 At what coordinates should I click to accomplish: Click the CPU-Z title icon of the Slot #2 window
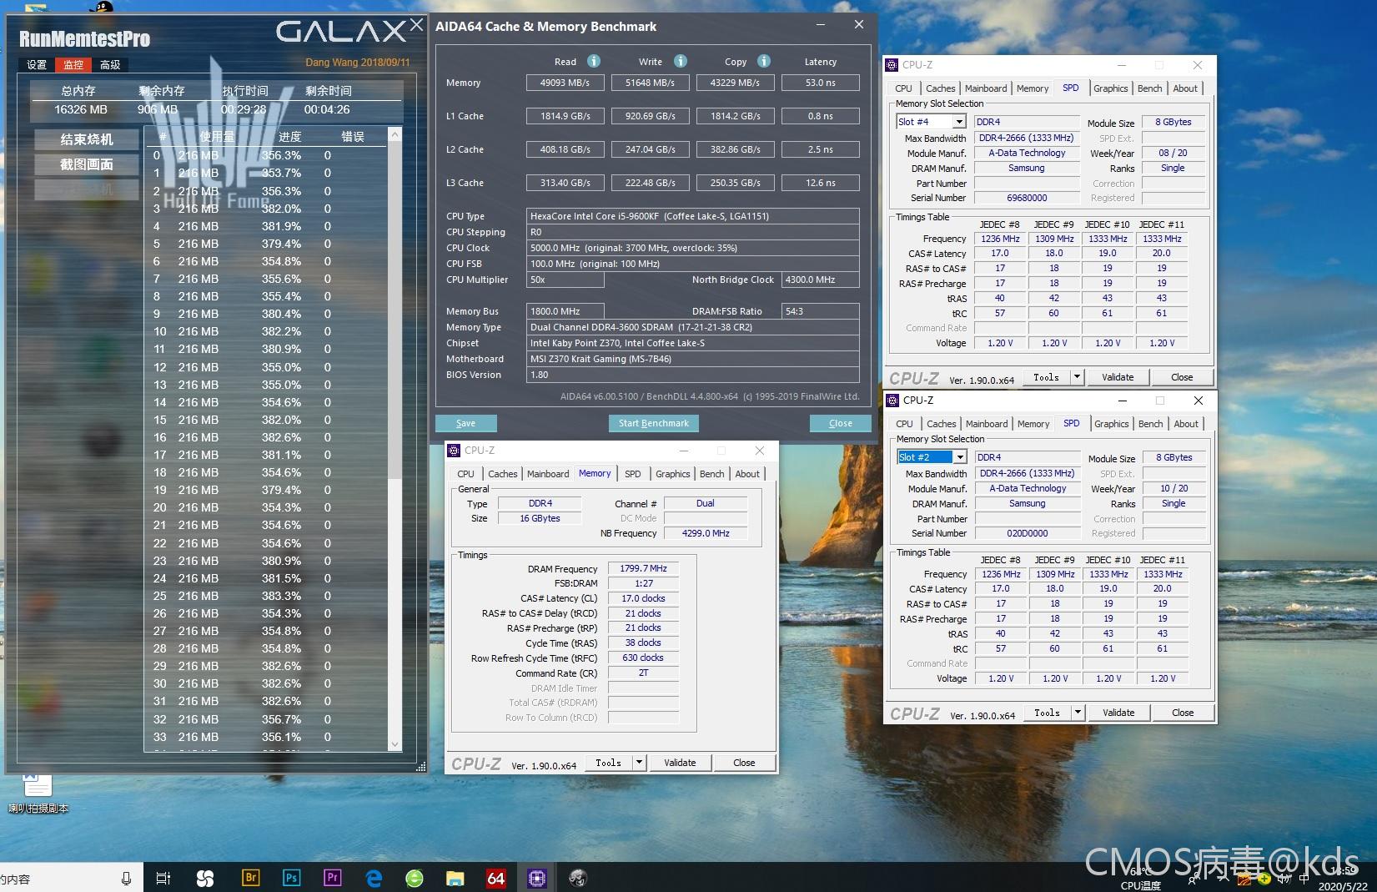tap(893, 401)
